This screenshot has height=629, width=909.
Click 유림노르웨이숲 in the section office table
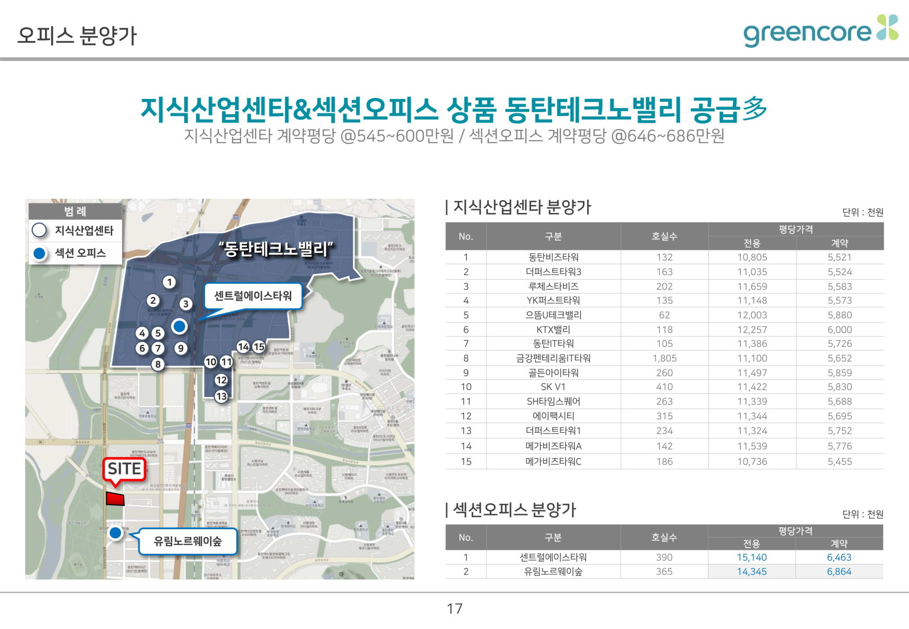click(x=553, y=572)
